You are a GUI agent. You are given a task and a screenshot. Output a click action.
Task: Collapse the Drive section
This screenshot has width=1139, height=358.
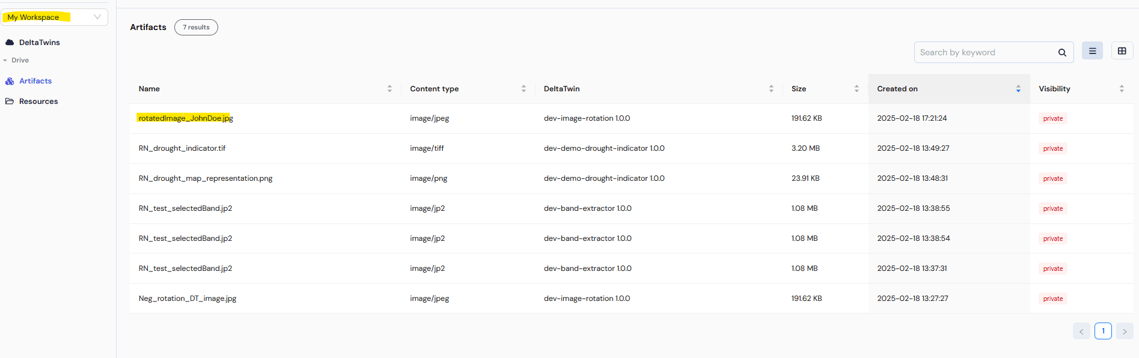pos(5,60)
